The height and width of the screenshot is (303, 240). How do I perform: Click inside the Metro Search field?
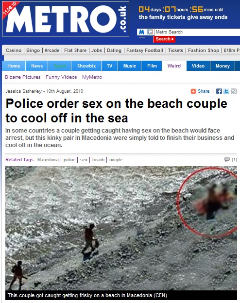pos(197,32)
